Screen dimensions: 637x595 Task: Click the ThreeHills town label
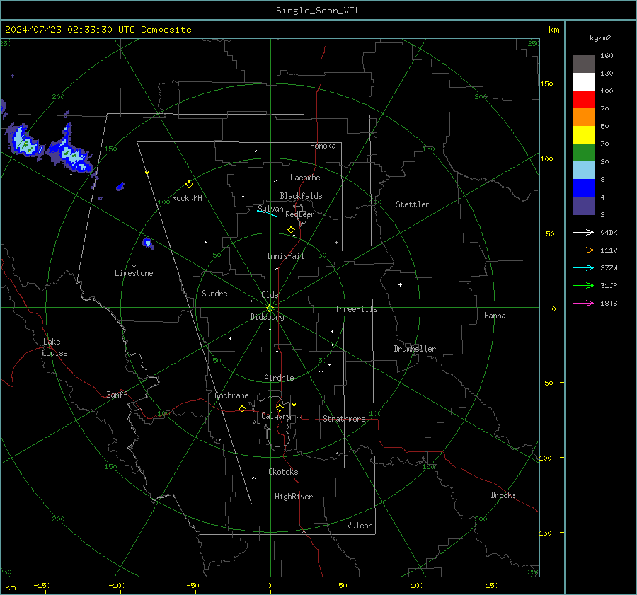pos(356,309)
